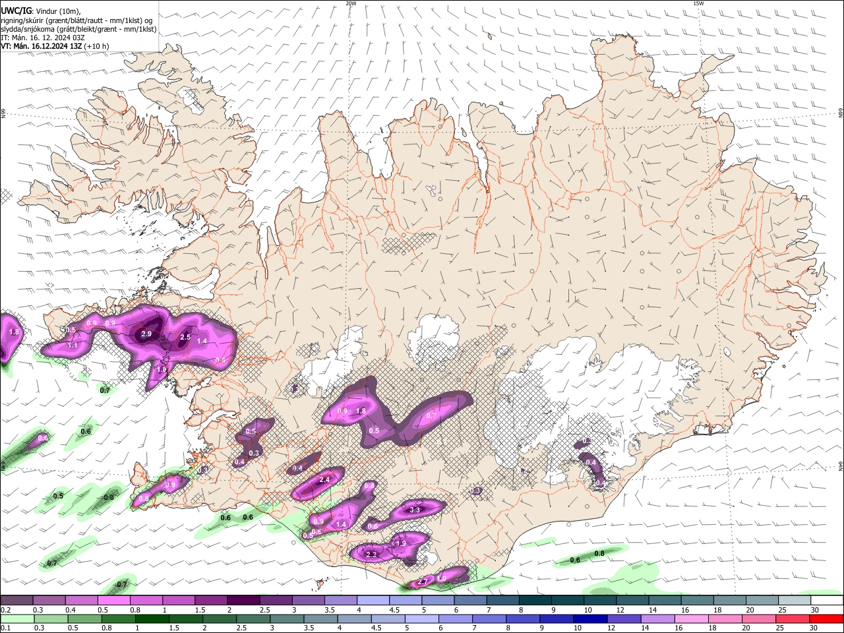Click the 15W longitude label
This screenshot has width=844, height=633.
point(698,3)
